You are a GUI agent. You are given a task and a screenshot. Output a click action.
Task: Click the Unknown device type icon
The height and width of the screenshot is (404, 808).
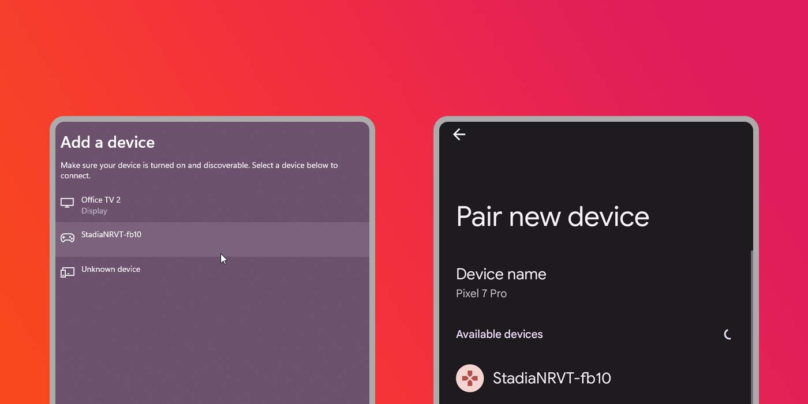tap(68, 272)
